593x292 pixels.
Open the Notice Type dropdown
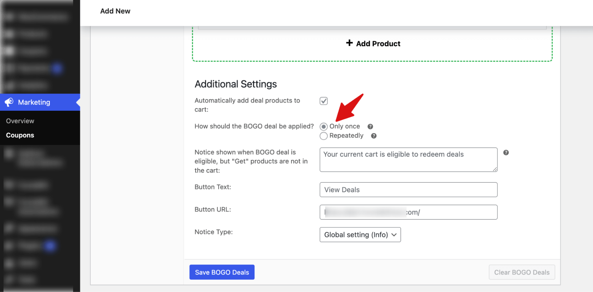point(360,235)
